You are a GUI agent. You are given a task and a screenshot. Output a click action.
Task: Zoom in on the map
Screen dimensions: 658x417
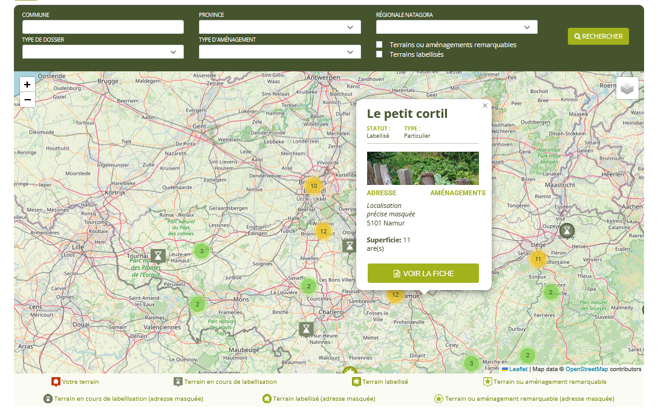(27, 85)
